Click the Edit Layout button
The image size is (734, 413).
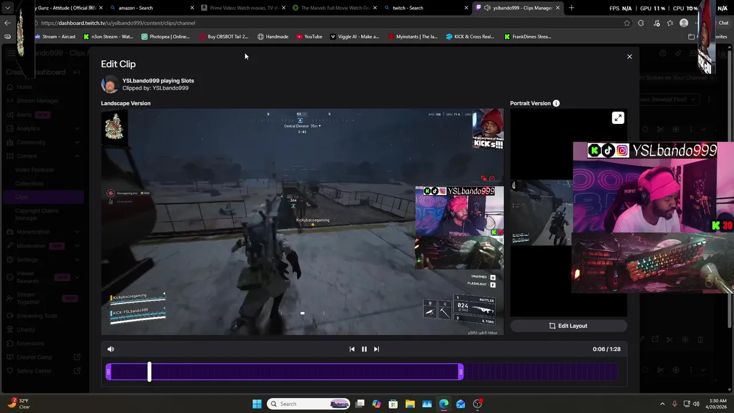[568, 326]
